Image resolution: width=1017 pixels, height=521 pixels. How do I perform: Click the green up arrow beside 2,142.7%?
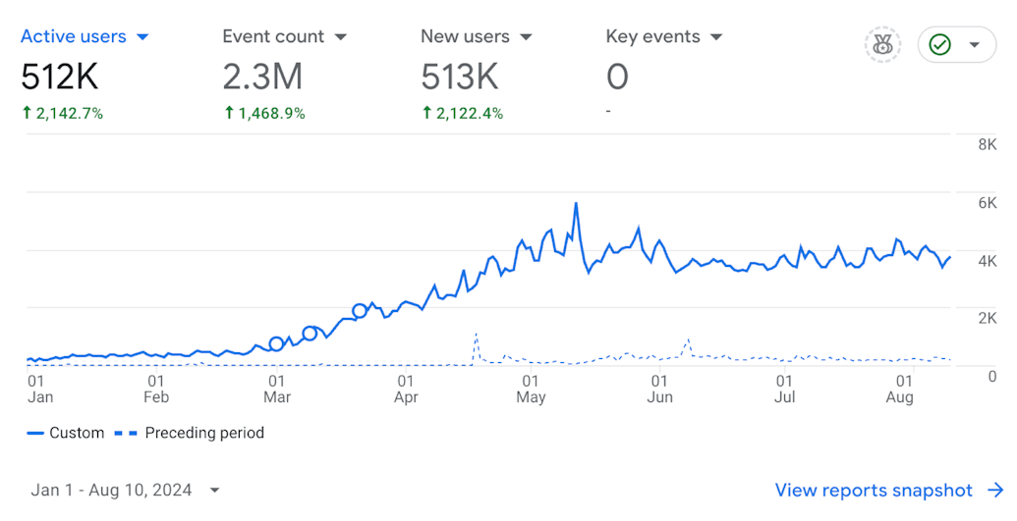(27, 114)
